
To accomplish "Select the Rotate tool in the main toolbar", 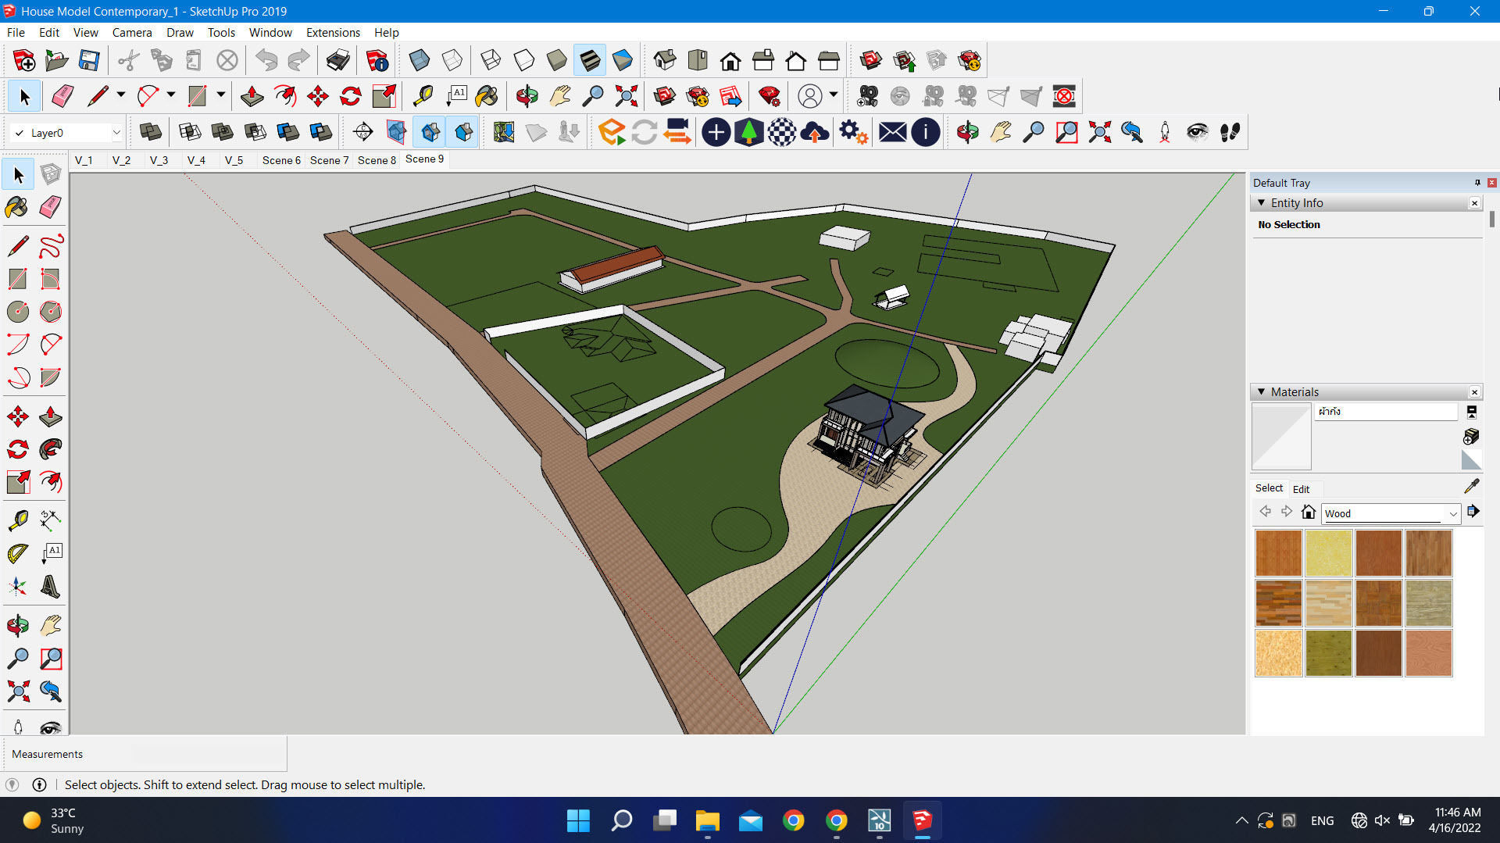I will [351, 96].
